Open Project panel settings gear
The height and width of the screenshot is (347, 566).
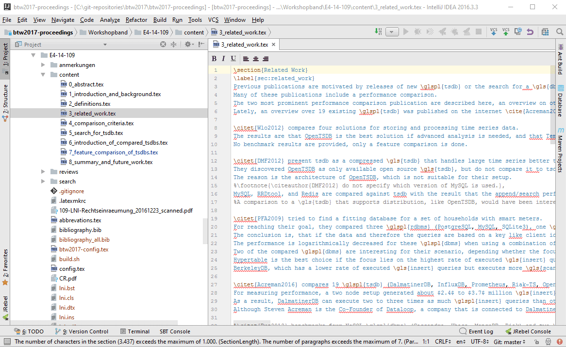click(x=189, y=44)
